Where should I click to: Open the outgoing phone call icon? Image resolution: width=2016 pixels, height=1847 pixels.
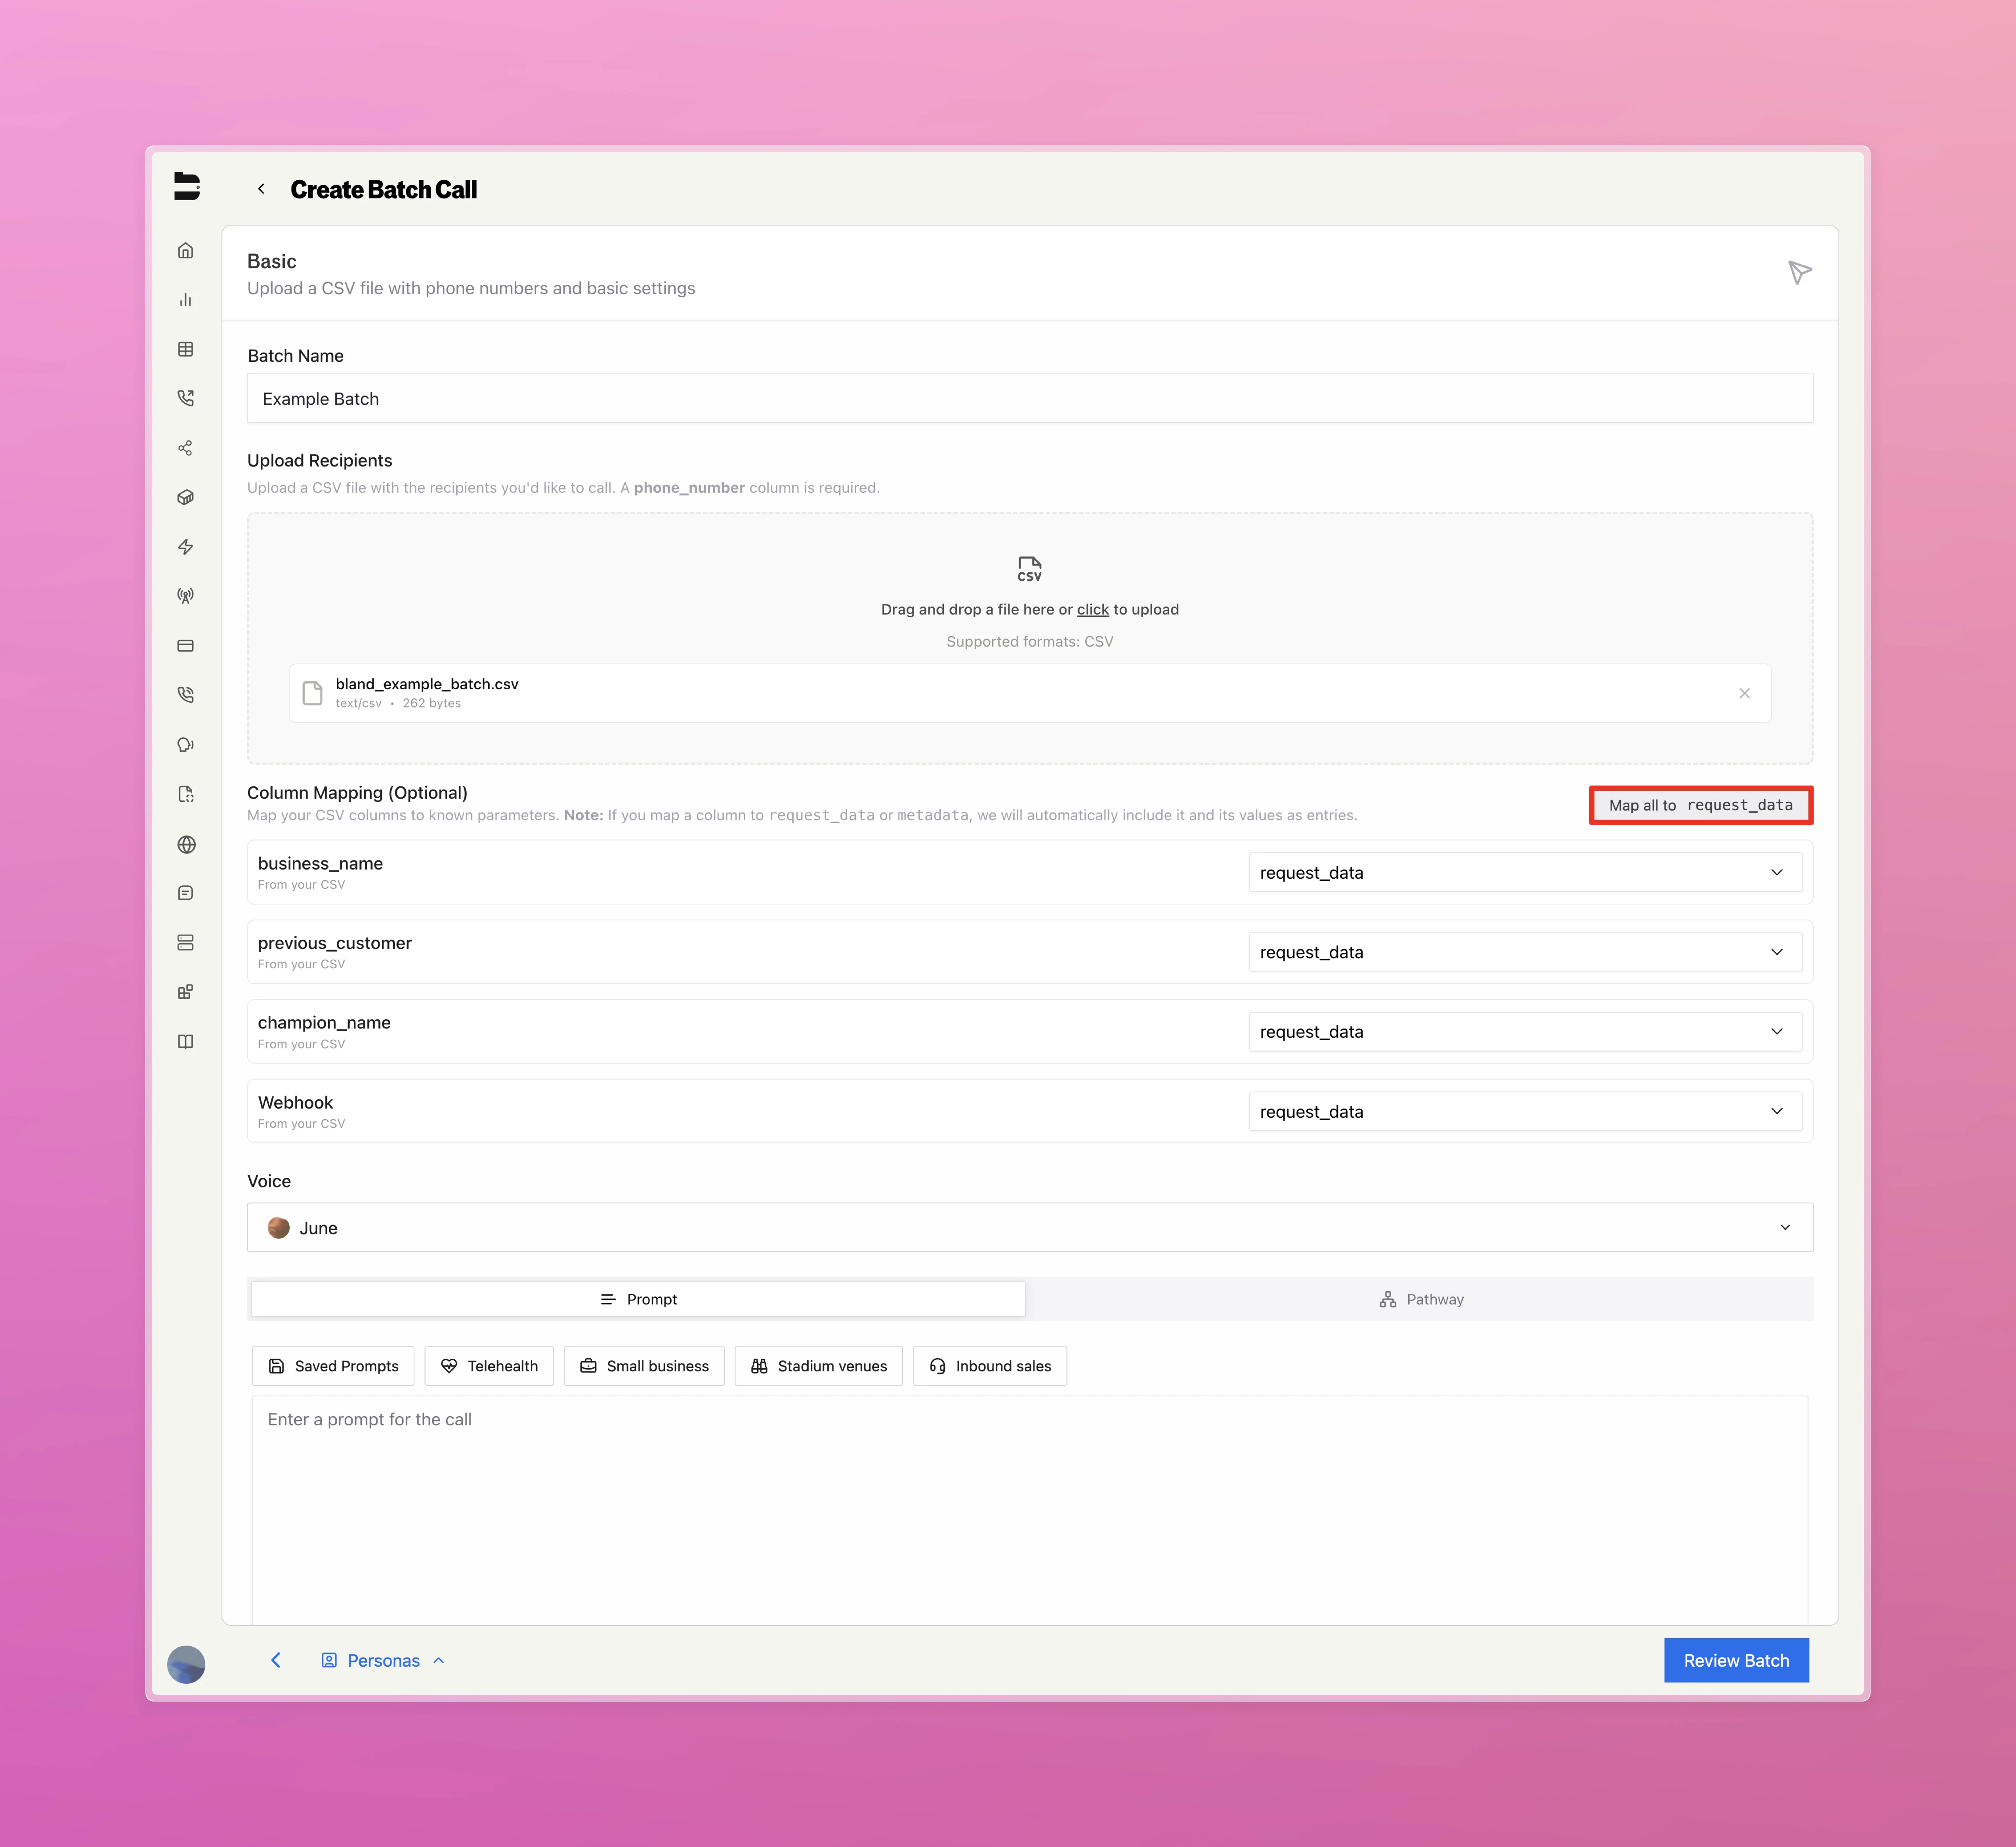[185, 398]
